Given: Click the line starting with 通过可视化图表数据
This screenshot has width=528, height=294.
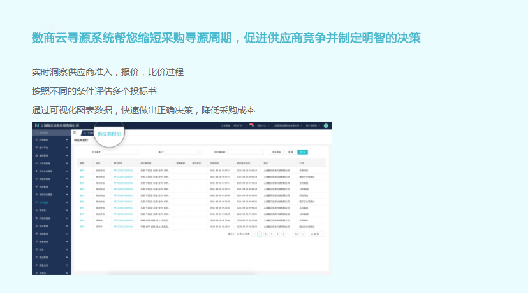Looking at the screenshot, I should [x=143, y=111].
